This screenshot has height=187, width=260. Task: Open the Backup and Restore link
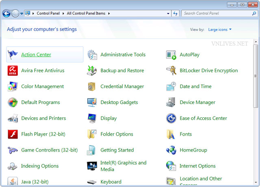pyautogui.click(x=122, y=70)
